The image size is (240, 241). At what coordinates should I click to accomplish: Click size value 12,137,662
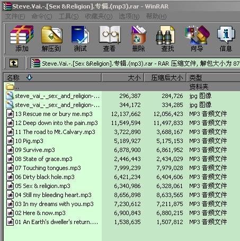click(126, 114)
